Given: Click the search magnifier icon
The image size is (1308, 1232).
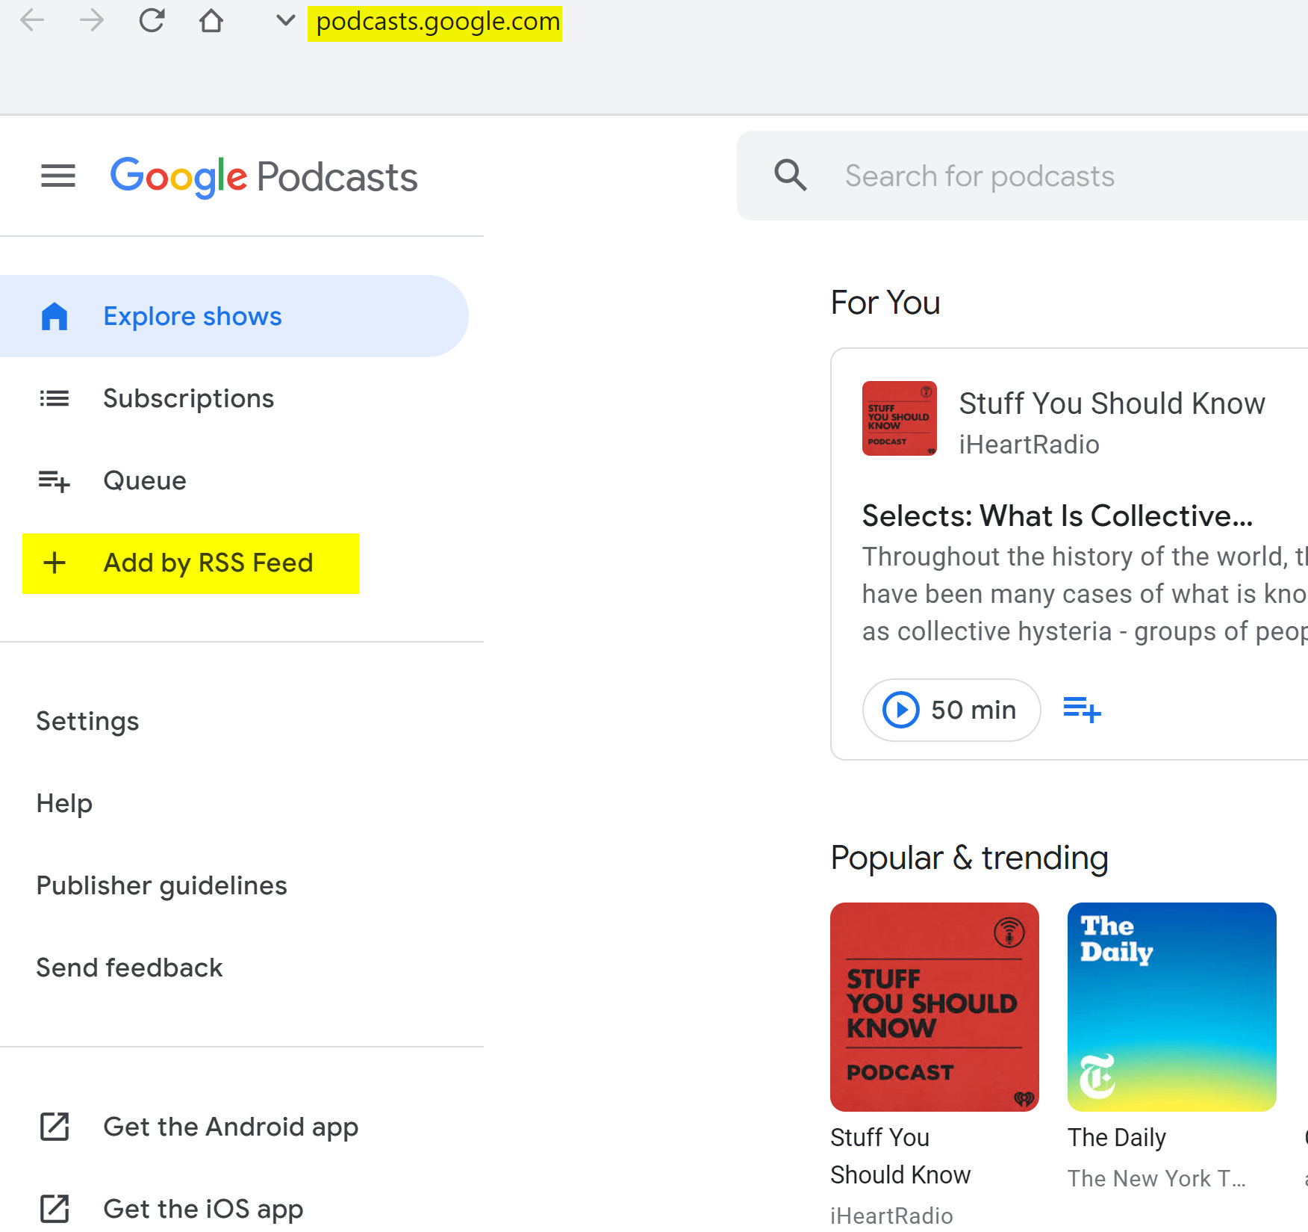Looking at the screenshot, I should pyautogui.click(x=790, y=176).
